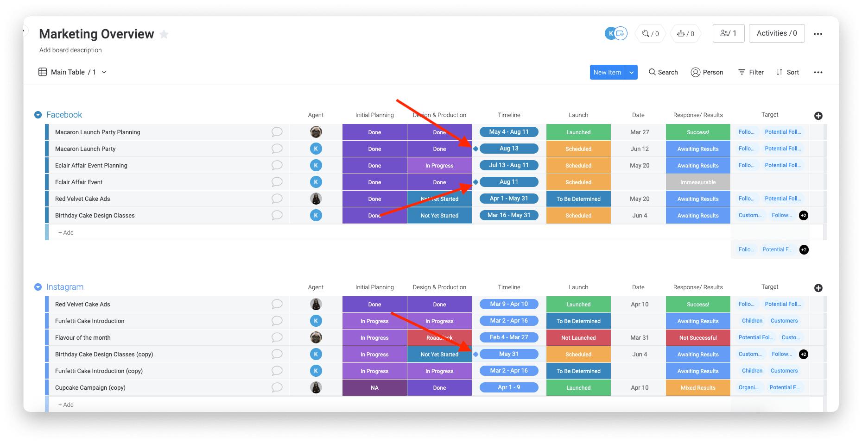Image resolution: width=862 pixels, height=442 pixels.
Task: Open the Filter options
Action: pos(750,72)
